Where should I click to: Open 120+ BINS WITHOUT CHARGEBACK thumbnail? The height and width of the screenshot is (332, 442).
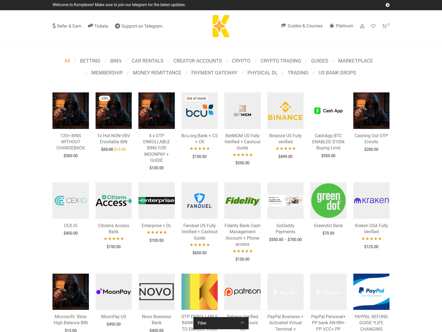pos(71,111)
